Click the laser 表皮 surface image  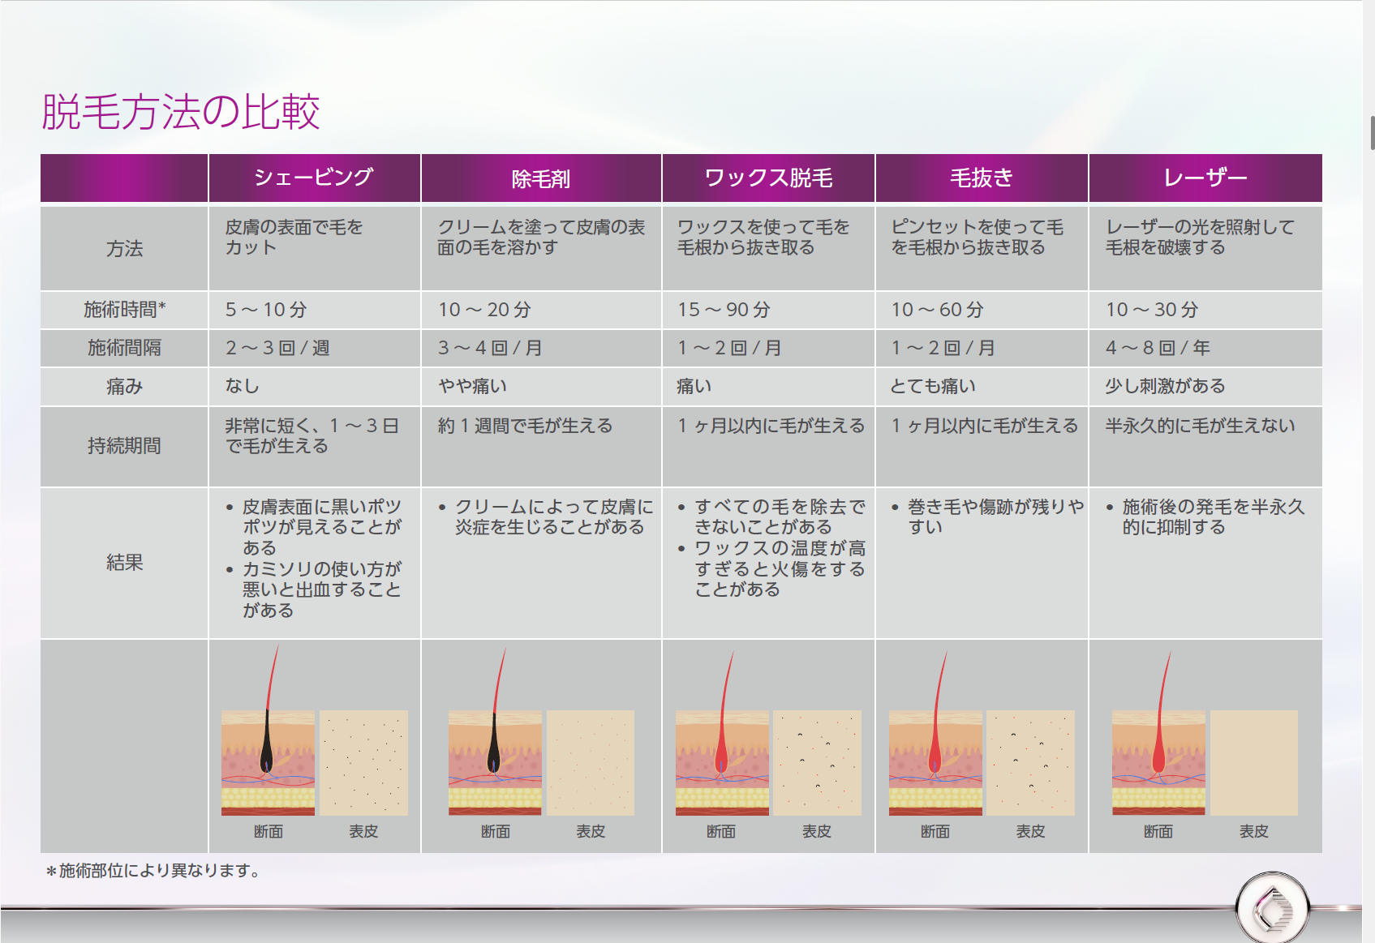click(1253, 762)
